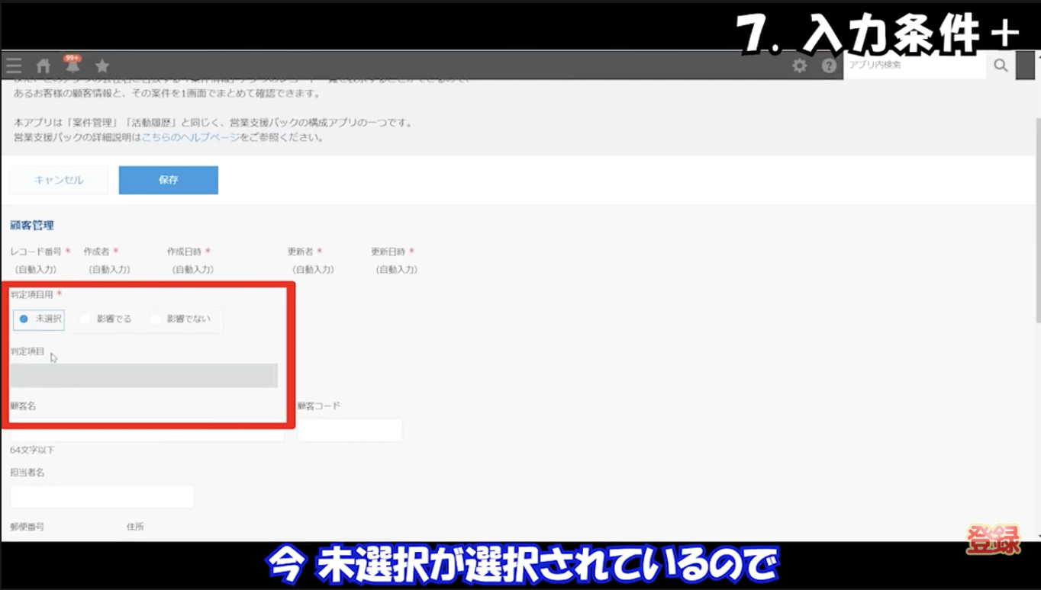Open the app settings gear icon
Image resolution: width=1041 pixels, height=590 pixels.
tap(798, 65)
